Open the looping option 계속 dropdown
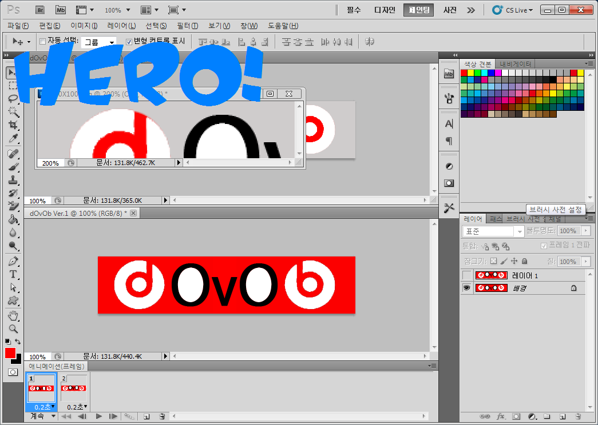 coord(42,416)
